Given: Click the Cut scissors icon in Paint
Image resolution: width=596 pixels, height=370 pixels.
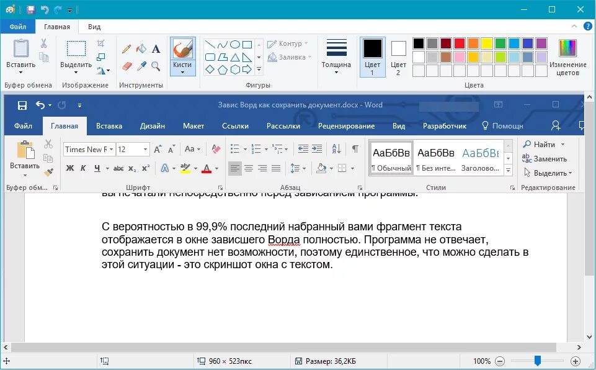Looking at the screenshot, I should pos(43,43).
